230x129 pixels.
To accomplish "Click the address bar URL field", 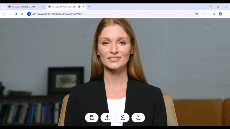I will pyautogui.click(x=109, y=14).
